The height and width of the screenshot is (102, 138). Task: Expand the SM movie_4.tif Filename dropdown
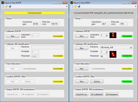116,47
